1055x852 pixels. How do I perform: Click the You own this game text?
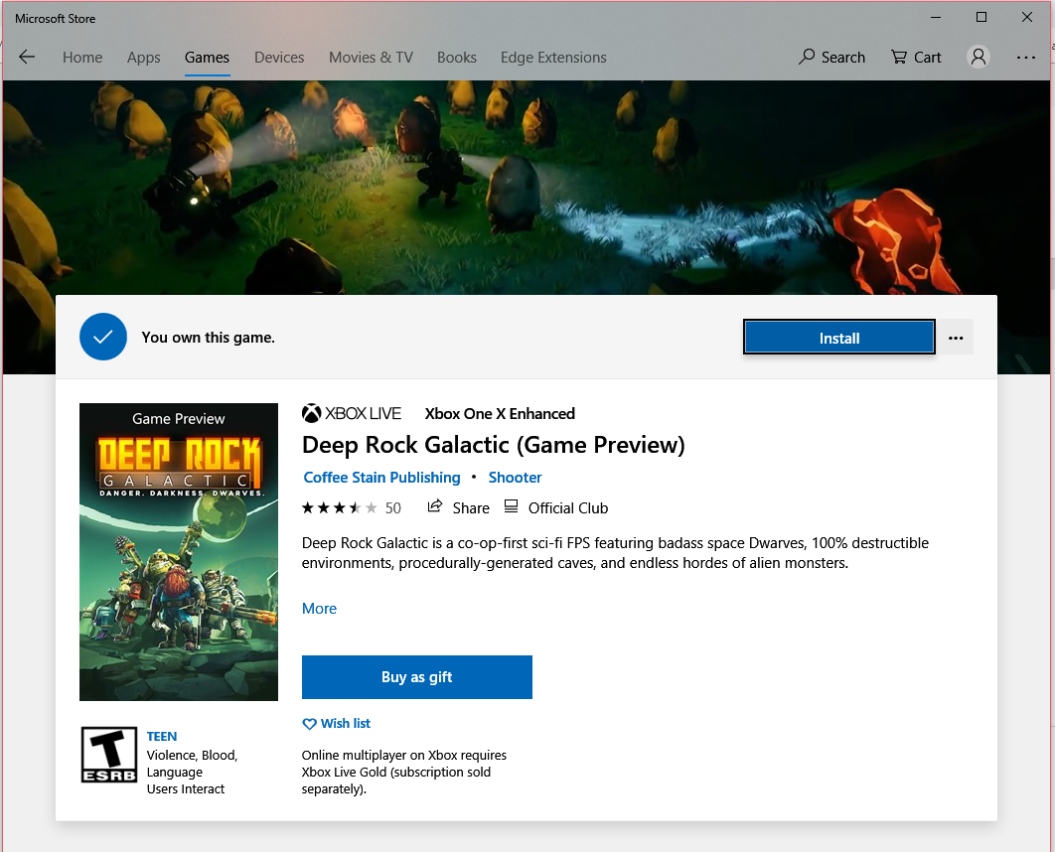[208, 338]
